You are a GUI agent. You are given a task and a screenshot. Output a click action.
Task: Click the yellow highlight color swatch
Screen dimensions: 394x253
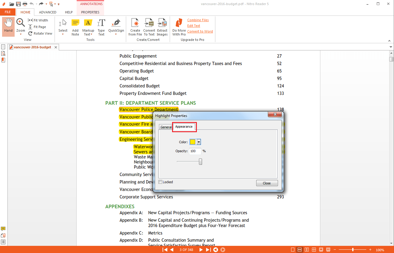tap(193, 142)
